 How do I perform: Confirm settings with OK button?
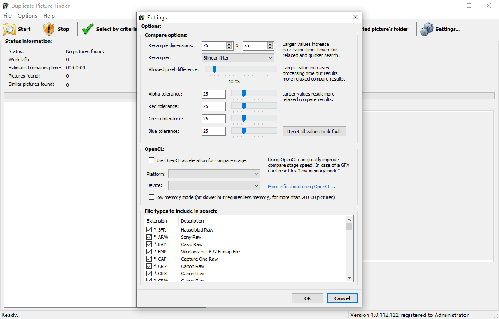click(x=307, y=298)
